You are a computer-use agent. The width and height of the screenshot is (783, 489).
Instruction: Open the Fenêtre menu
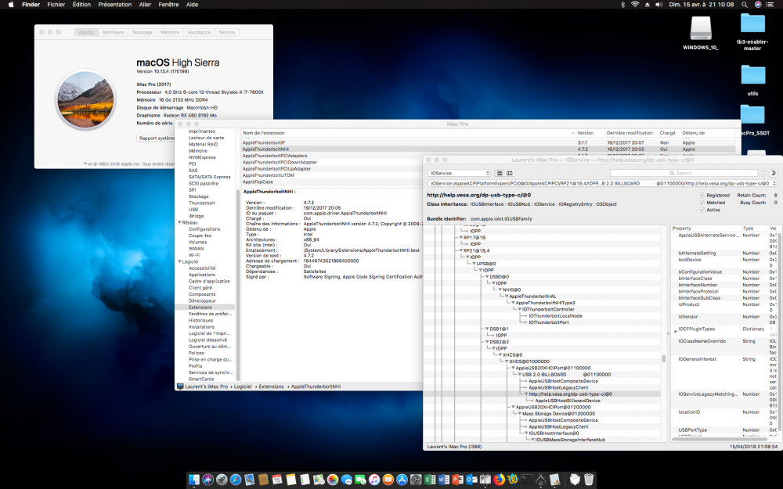coord(168,5)
